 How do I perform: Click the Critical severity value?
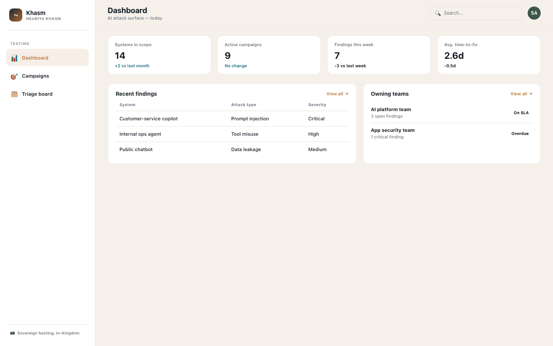coord(316,119)
